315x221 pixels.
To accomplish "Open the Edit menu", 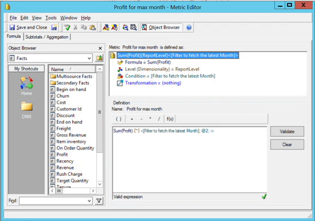I will coord(24,18).
